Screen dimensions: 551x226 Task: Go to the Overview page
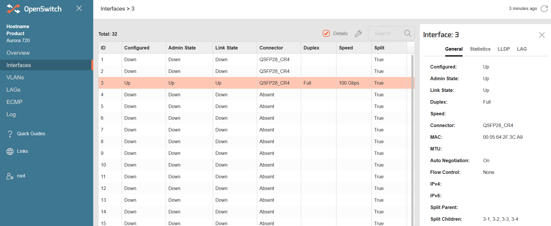click(x=18, y=53)
